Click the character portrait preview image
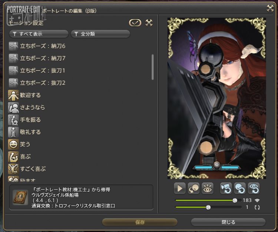Image resolution: width=278 pixels, height=232 pixels. [217, 98]
